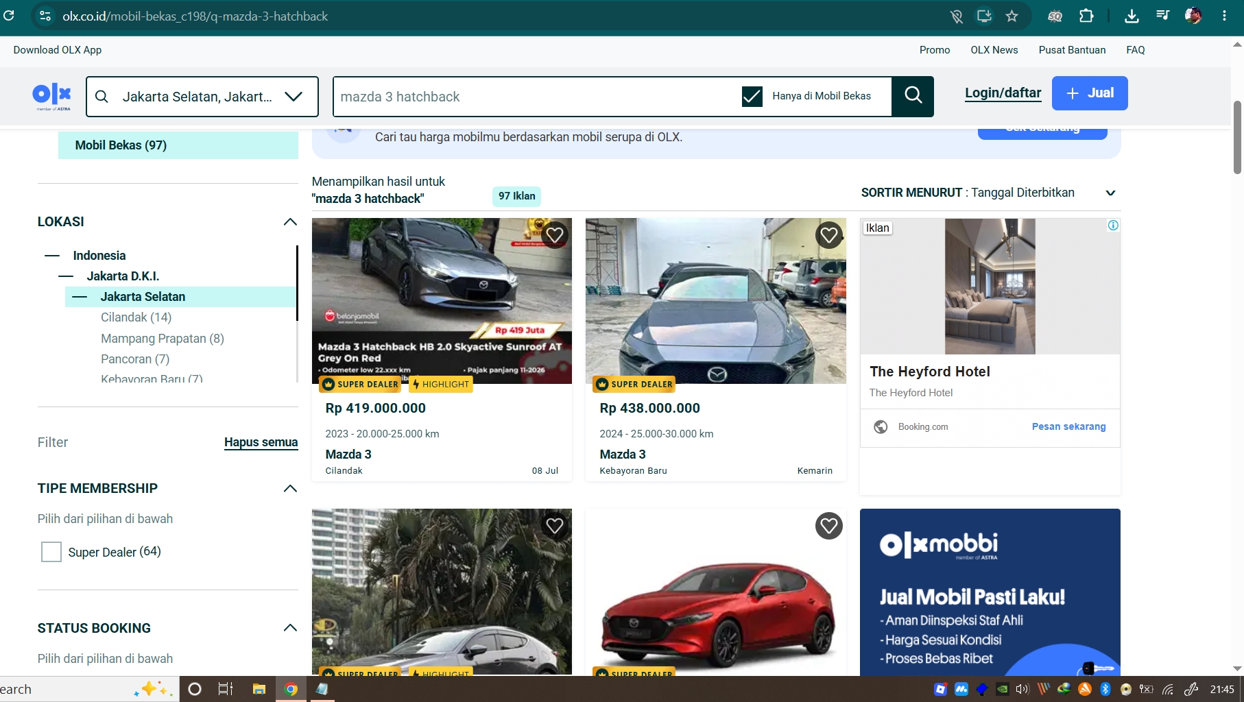Favorite the Rp 419.000.000 Mazda 3 listing
This screenshot has height=702, width=1244.
pyautogui.click(x=555, y=235)
